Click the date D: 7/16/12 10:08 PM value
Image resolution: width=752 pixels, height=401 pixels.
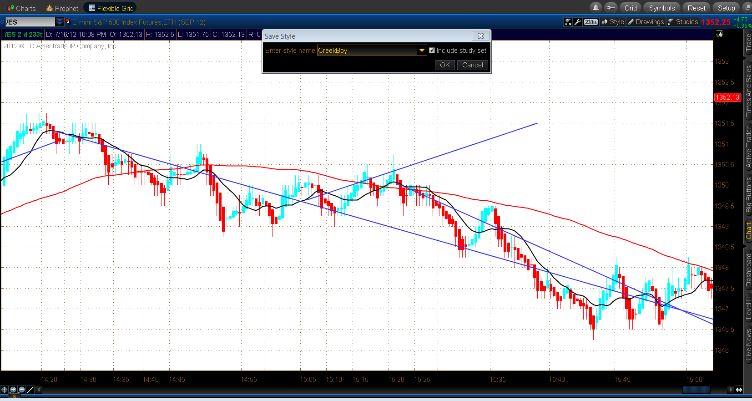click(x=76, y=35)
